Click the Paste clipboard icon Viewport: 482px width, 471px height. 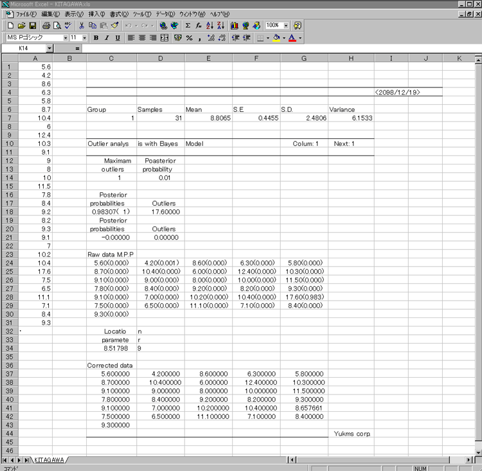[x=104, y=26]
